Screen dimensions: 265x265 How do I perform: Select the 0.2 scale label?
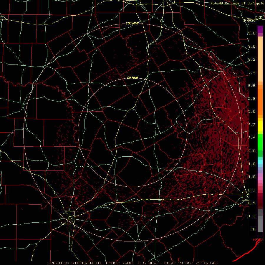252,190
